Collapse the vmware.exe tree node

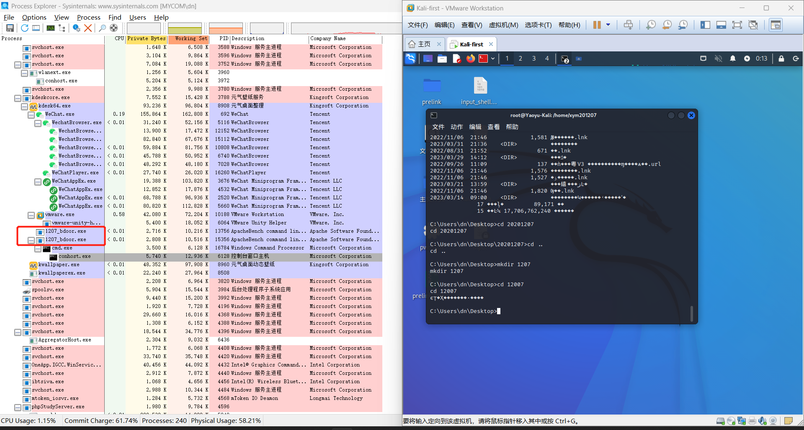click(x=31, y=215)
